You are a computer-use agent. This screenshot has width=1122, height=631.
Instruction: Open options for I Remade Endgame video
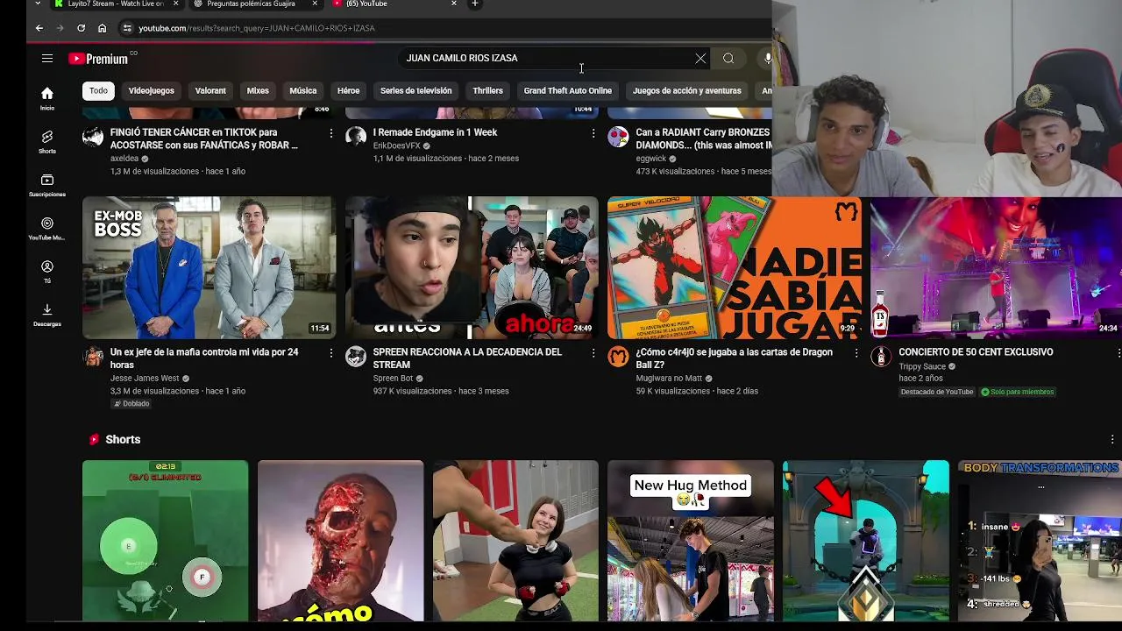[593, 133]
